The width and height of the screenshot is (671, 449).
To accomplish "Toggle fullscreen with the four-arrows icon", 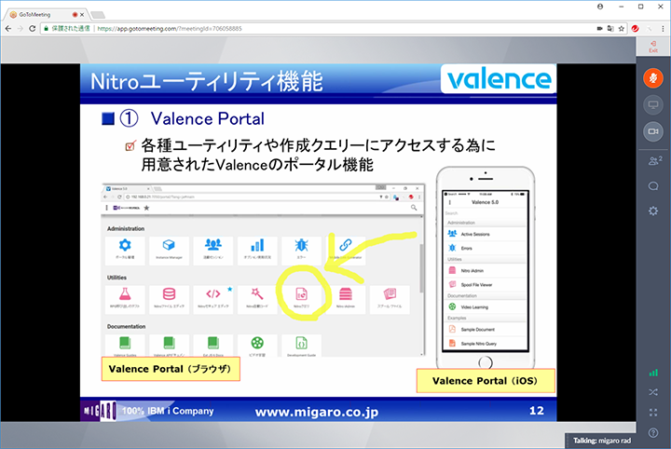I will click(x=653, y=413).
